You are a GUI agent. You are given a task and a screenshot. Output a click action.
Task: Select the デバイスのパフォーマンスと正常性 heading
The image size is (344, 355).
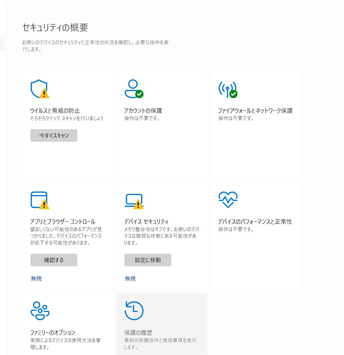pos(255,221)
